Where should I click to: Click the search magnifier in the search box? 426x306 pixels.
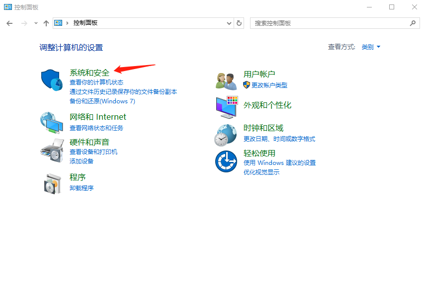tap(413, 23)
